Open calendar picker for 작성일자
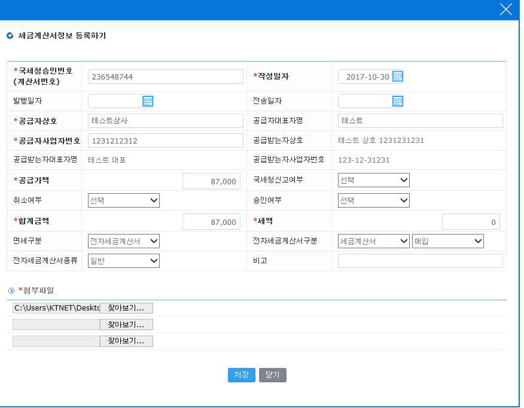 point(397,77)
